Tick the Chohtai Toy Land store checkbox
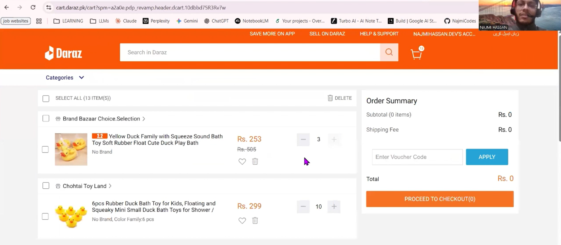Viewport: 561px width, 245px height. [x=46, y=186]
